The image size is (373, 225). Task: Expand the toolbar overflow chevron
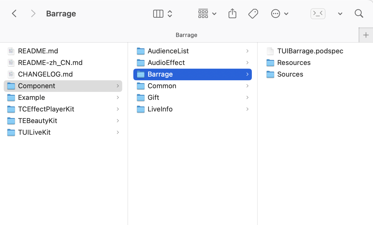click(340, 14)
